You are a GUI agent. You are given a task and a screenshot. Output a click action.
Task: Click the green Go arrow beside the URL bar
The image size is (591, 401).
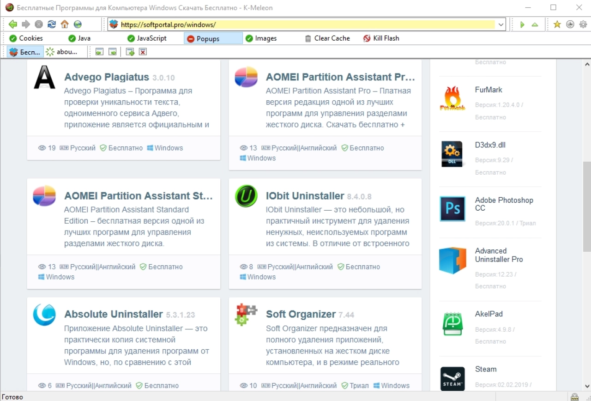tap(522, 24)
